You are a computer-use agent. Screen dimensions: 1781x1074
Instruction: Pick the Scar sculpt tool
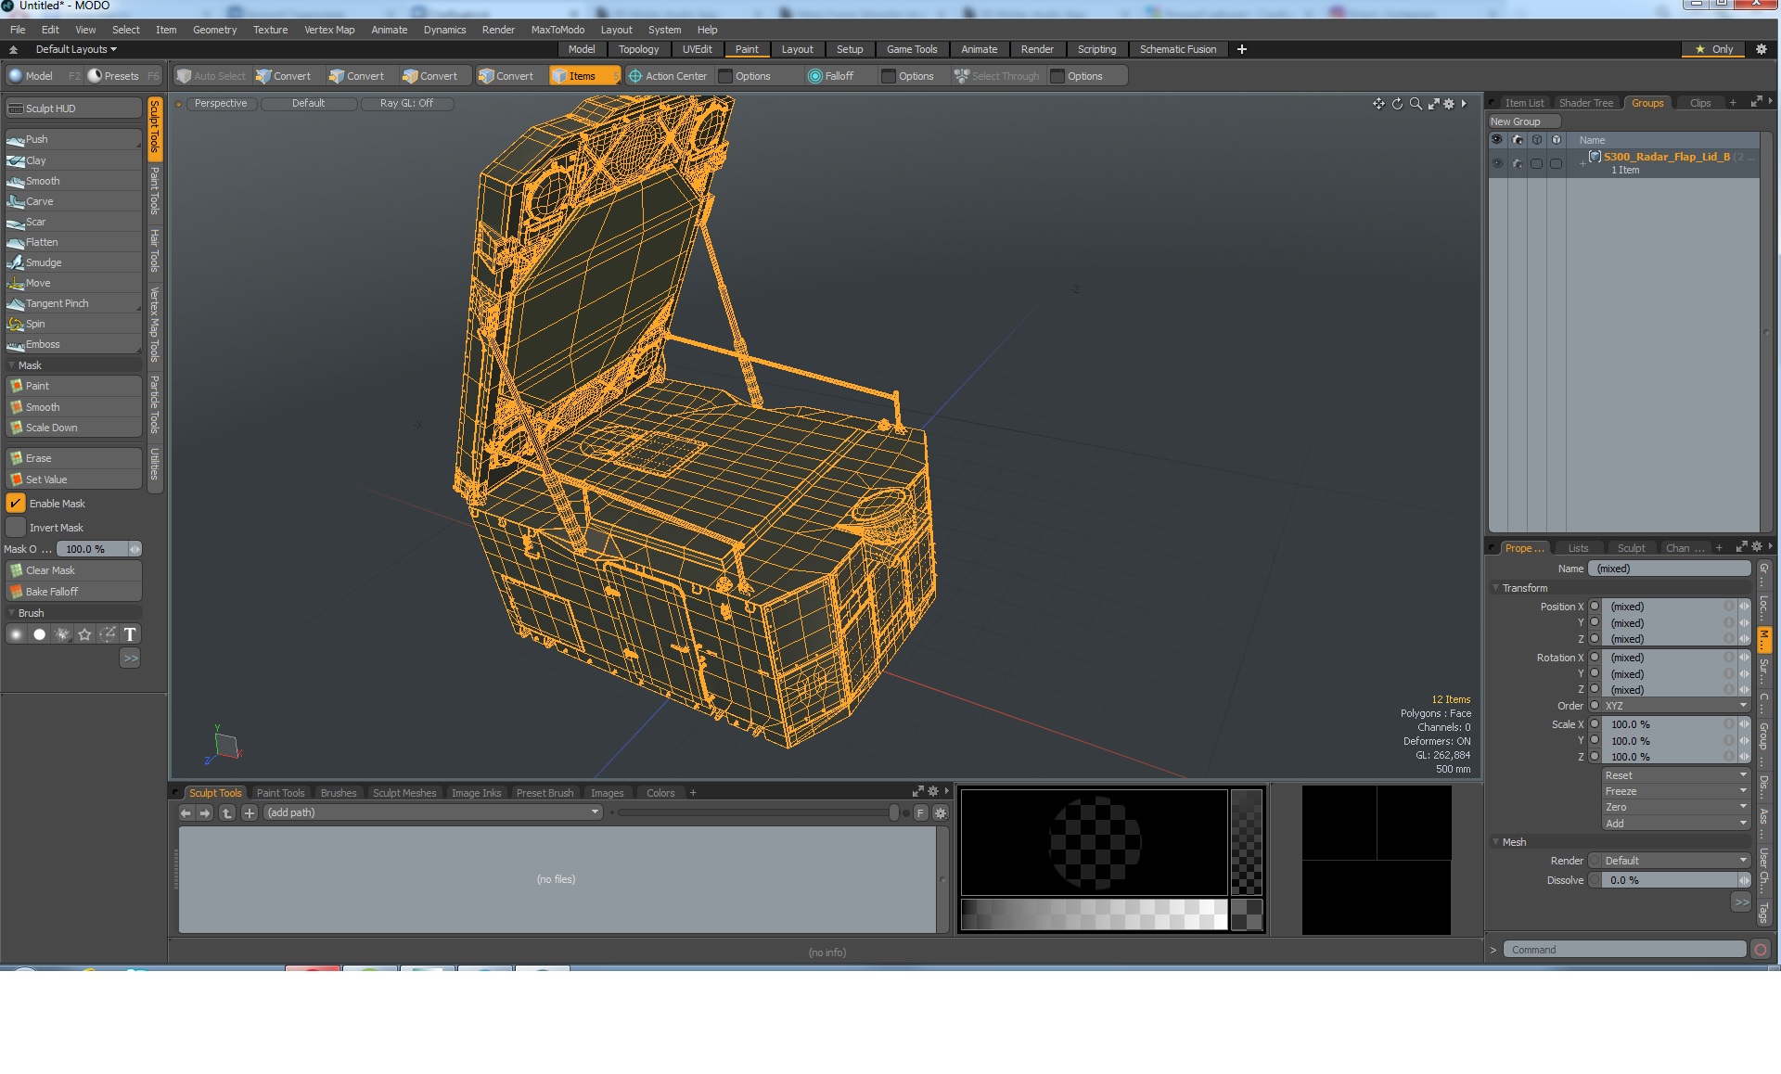pos(73,222)
